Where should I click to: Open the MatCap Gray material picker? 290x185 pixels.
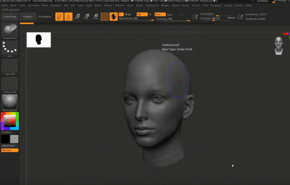[x=10, y=101]
